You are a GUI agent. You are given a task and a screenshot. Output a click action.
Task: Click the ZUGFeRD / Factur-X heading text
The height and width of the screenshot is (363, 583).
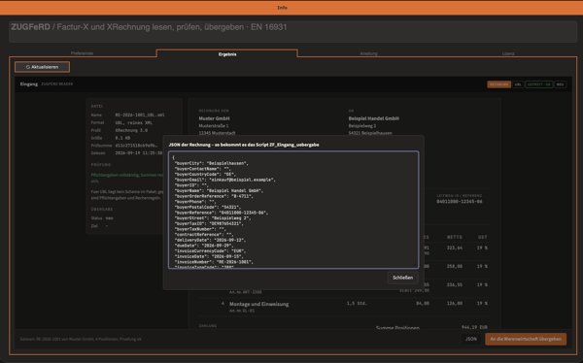149,27
